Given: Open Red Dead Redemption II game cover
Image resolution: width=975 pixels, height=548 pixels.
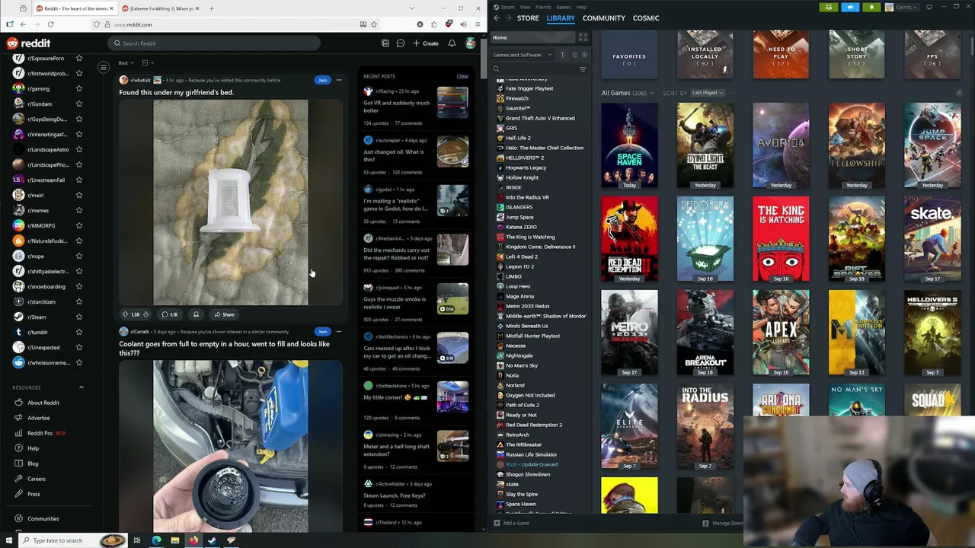Looking at the screenshot, I should [629, 240].
